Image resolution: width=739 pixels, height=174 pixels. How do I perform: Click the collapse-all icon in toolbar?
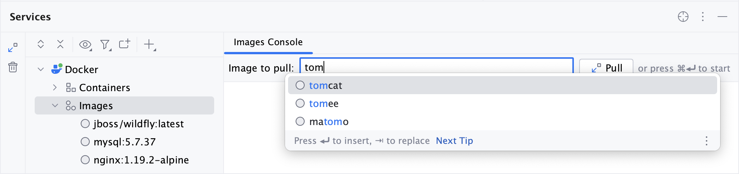60,44
